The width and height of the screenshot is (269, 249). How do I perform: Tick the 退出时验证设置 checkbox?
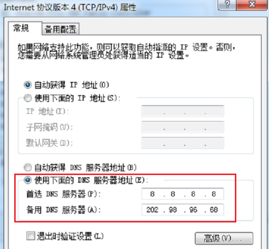pos(31,236)
